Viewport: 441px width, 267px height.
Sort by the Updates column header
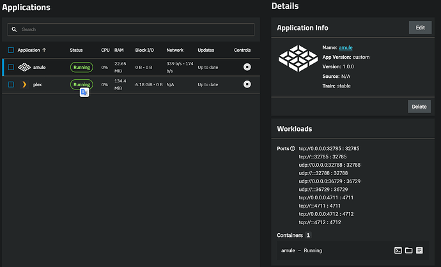coord(206,50)
